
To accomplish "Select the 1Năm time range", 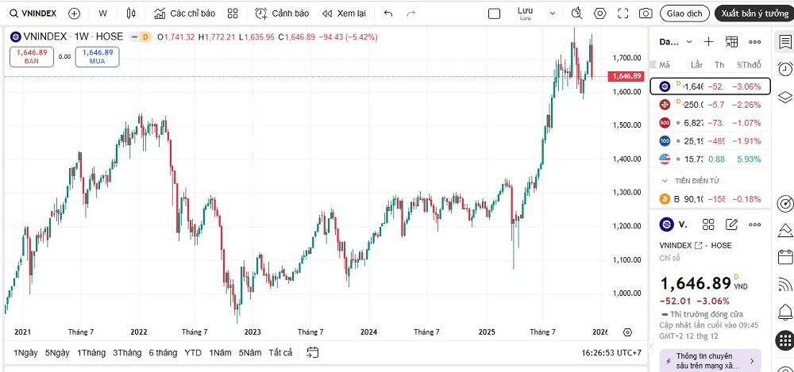I will pyautogui.click(x=220, y=353).
